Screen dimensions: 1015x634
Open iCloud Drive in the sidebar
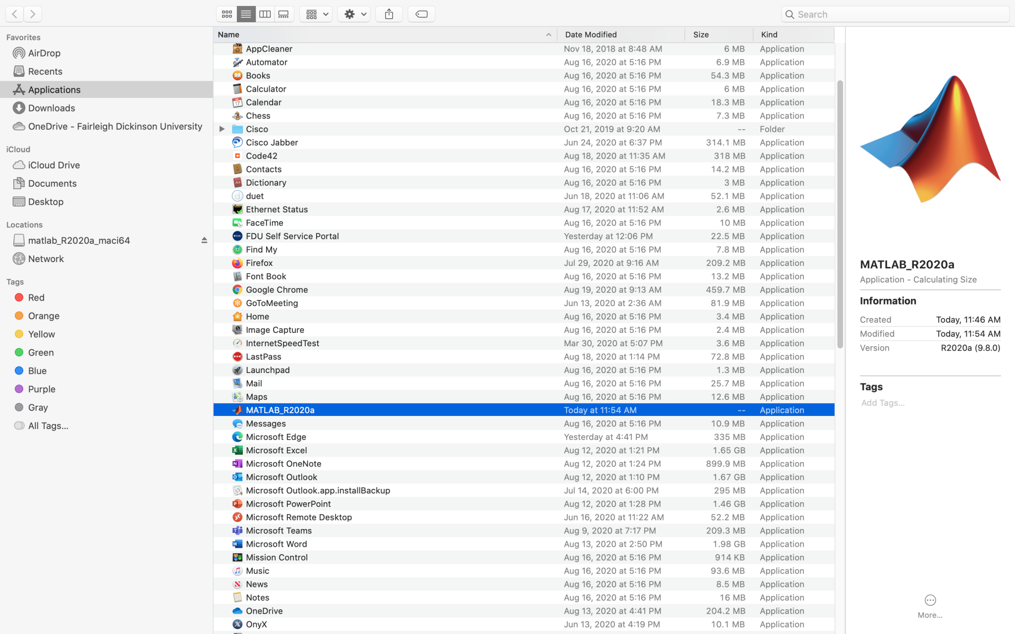107,165
